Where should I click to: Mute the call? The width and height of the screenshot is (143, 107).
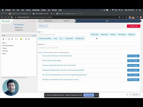43,26
